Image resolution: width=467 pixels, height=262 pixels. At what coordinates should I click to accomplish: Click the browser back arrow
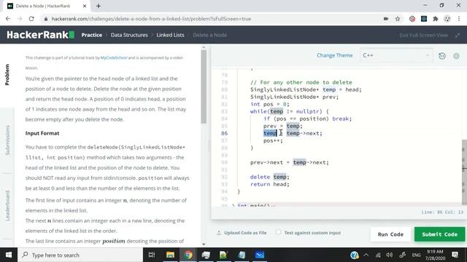(8, 19)
